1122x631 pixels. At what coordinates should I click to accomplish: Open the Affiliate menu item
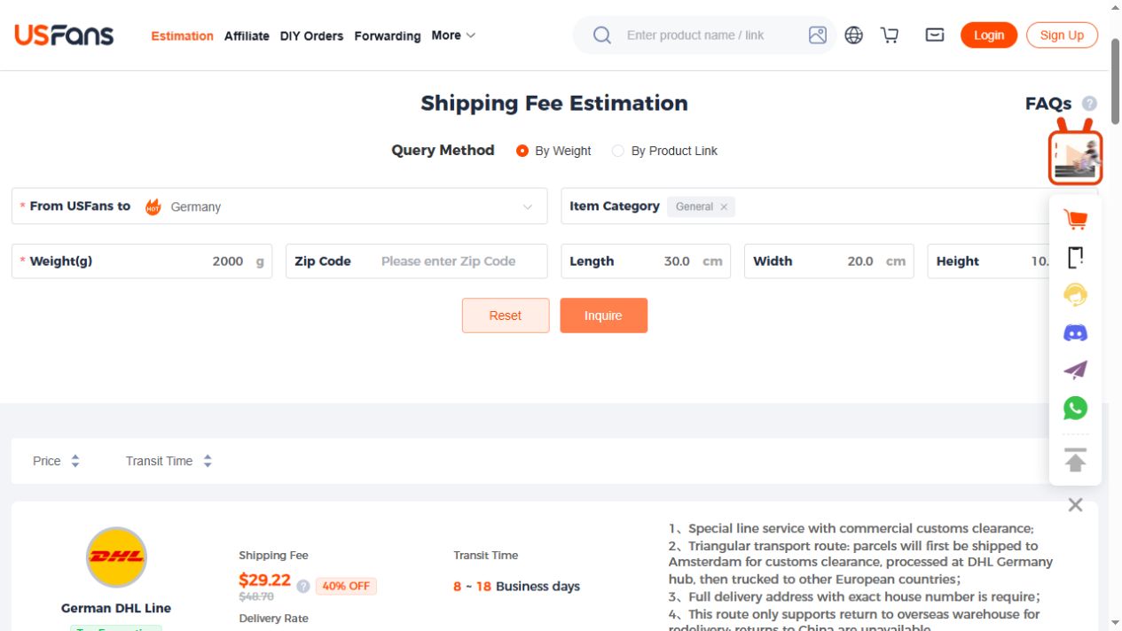[x=247, y=36]
